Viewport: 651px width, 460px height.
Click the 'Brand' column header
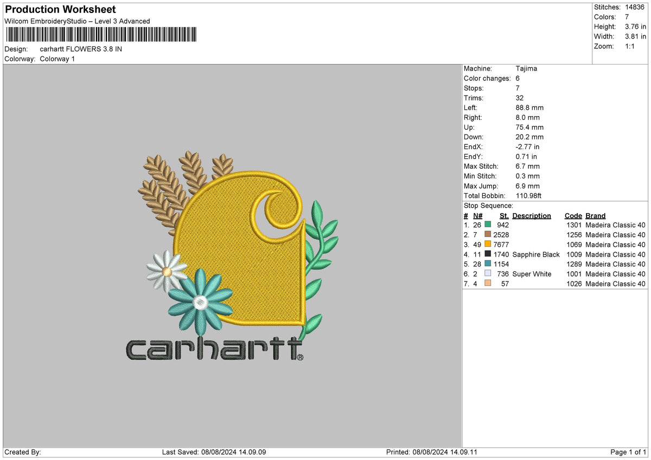(x=596, y=216)
